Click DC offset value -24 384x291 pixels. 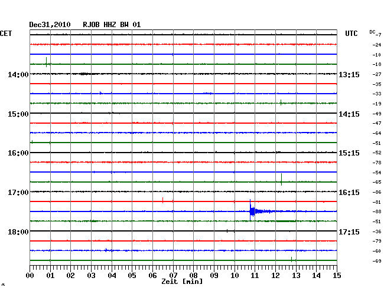[377, 45]
